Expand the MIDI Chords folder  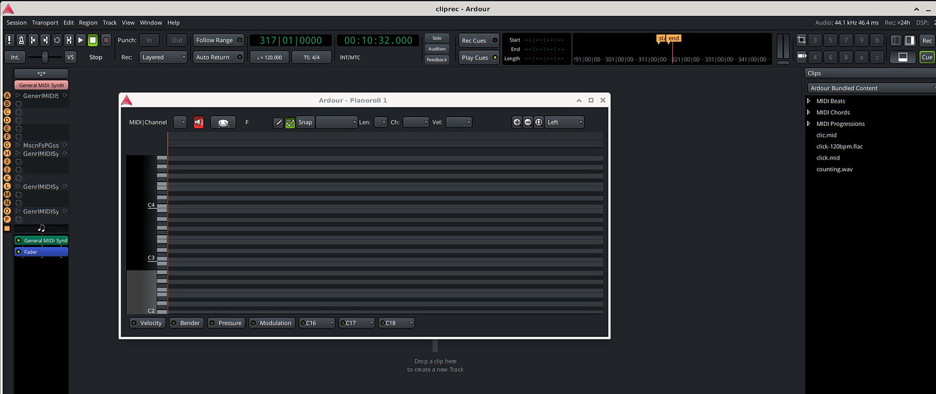808,112
